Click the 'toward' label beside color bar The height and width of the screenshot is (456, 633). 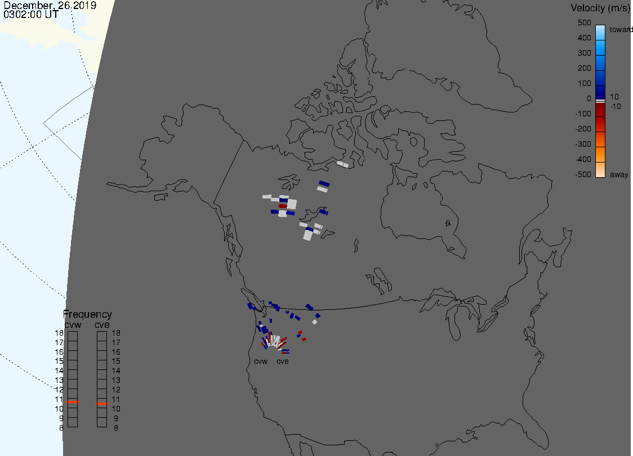click(x=621, y=29)
